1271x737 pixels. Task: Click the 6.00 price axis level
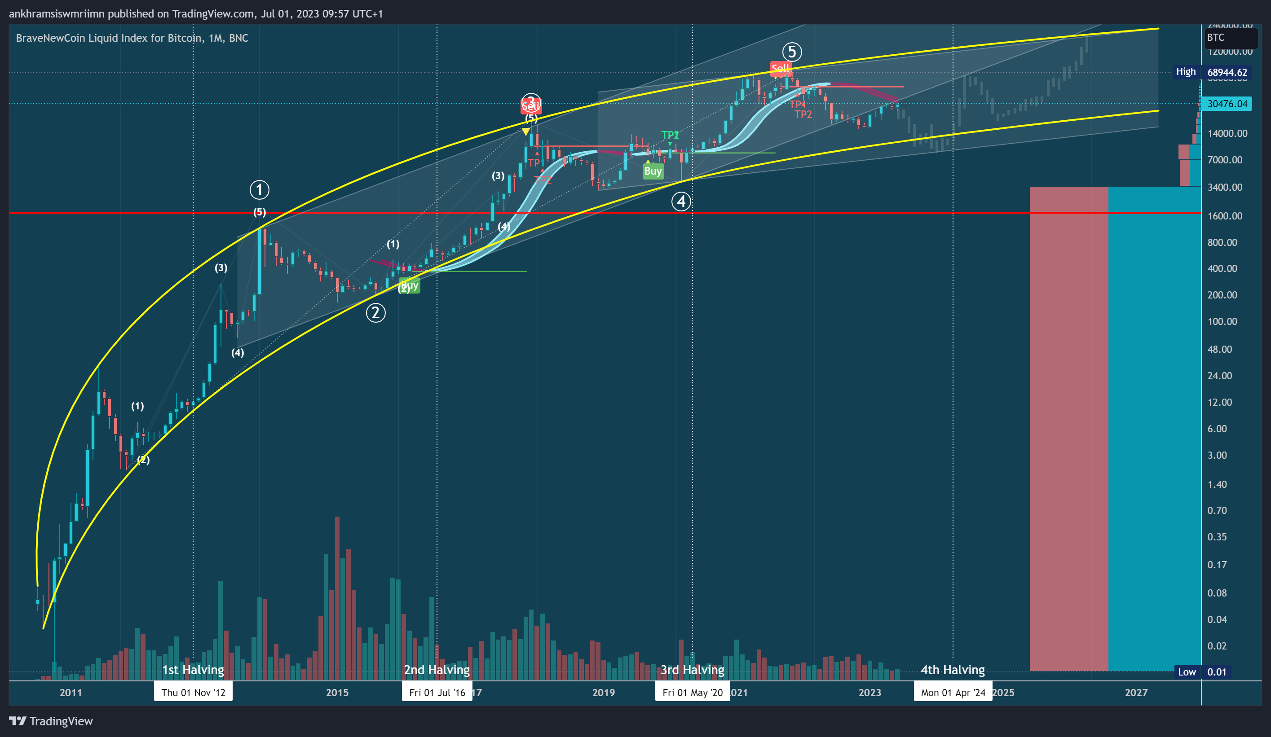[x=1217, y=429]
